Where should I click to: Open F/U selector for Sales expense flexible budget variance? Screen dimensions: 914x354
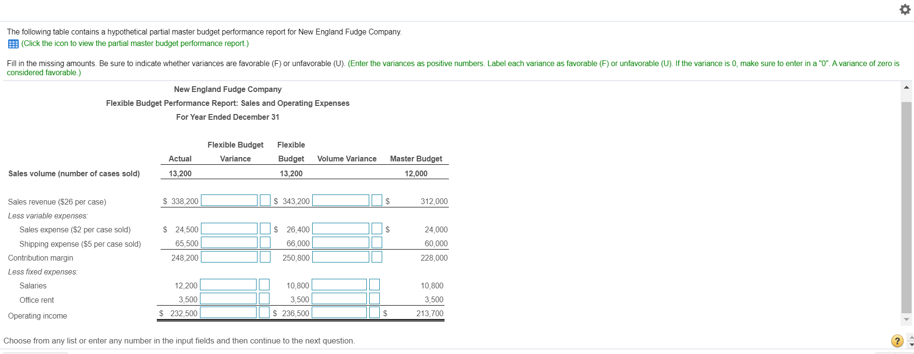tap(265, 228)
